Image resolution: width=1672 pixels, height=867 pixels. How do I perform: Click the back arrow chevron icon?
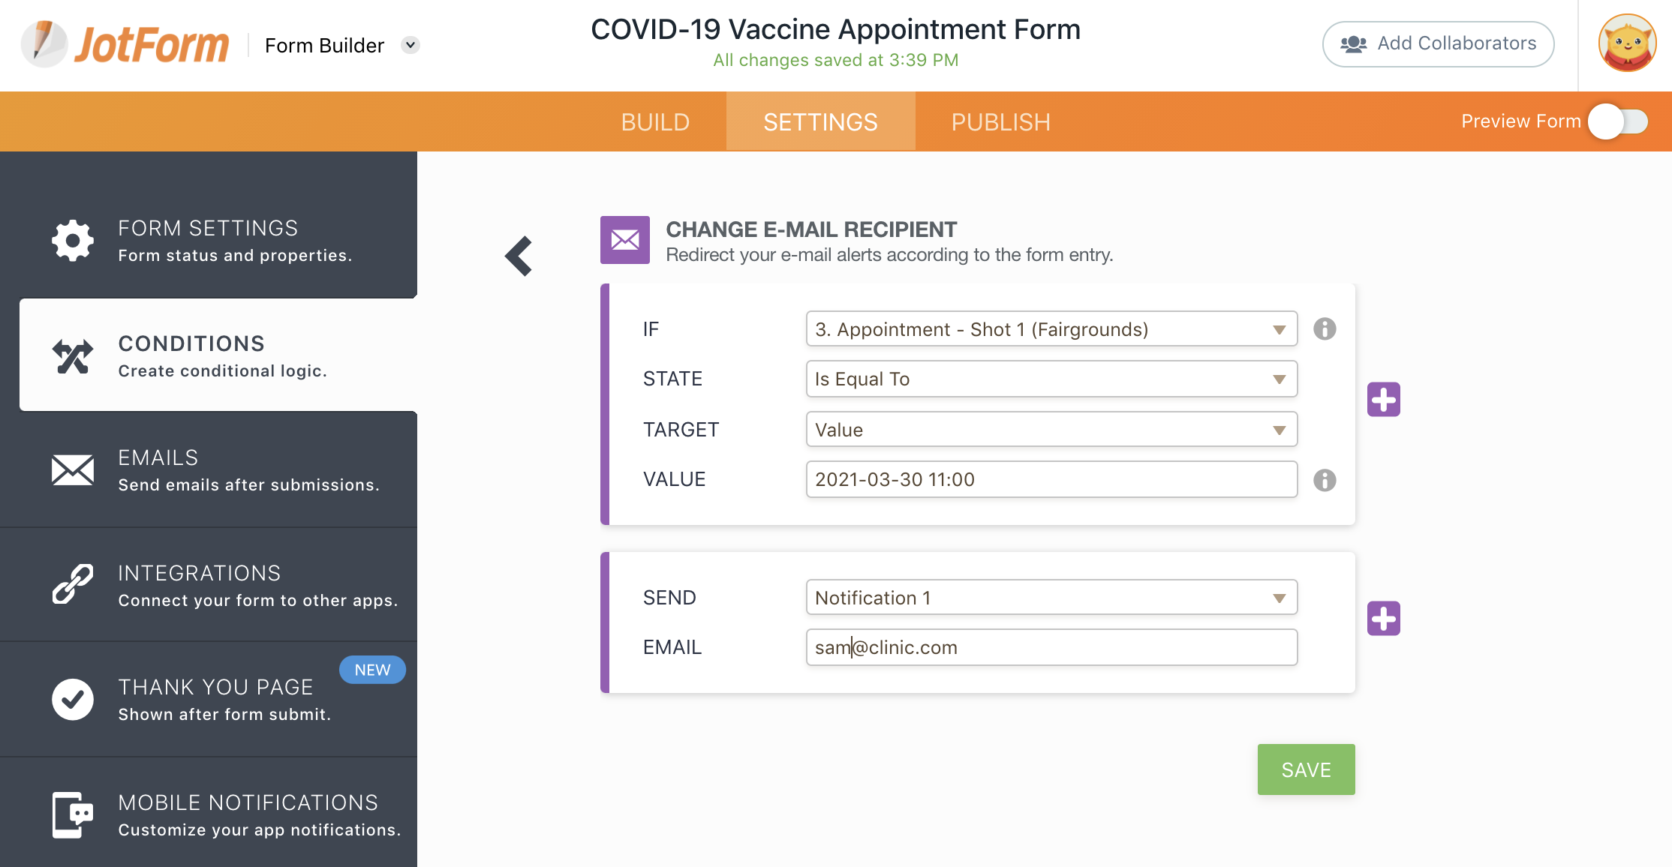[x=519, y=256]
